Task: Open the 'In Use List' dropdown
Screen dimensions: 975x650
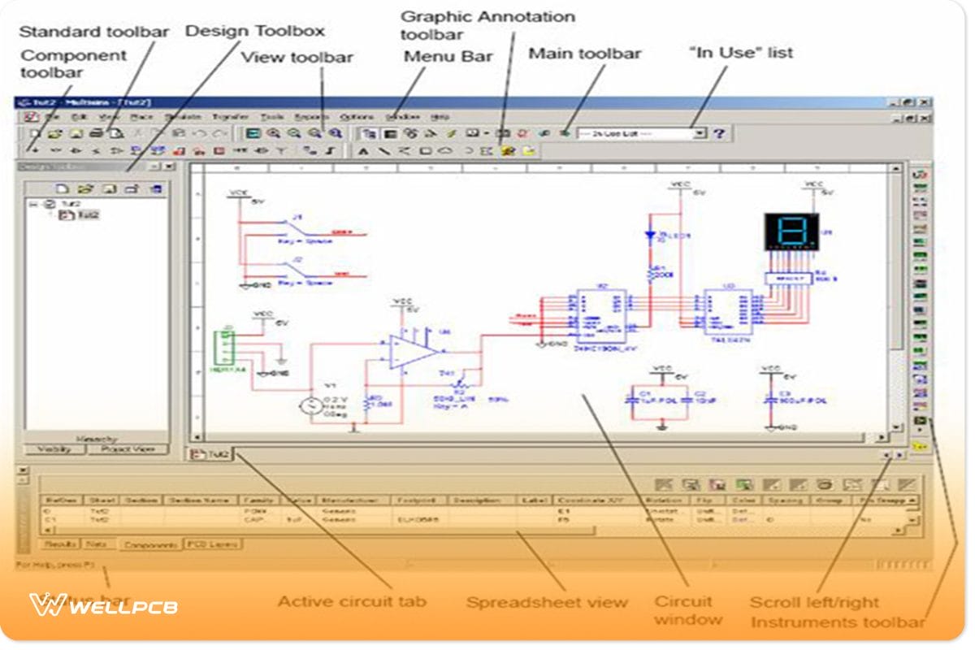Action: click(x=700, y=133)
